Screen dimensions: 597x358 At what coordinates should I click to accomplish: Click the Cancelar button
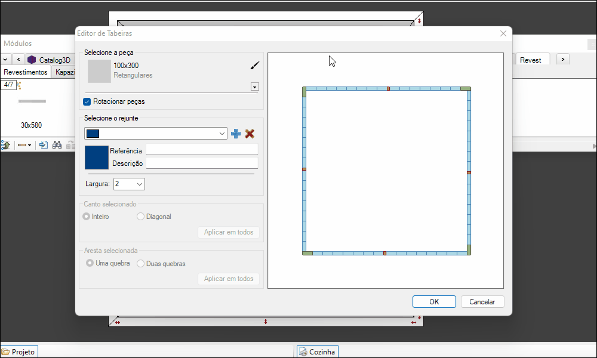(x=482, y=302)
